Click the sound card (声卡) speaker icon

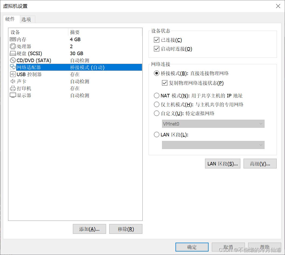[x=13, y=81]
